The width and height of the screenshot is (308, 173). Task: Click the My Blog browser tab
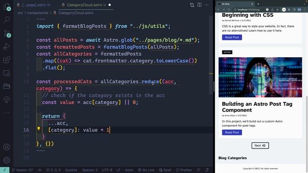point(235,4)
